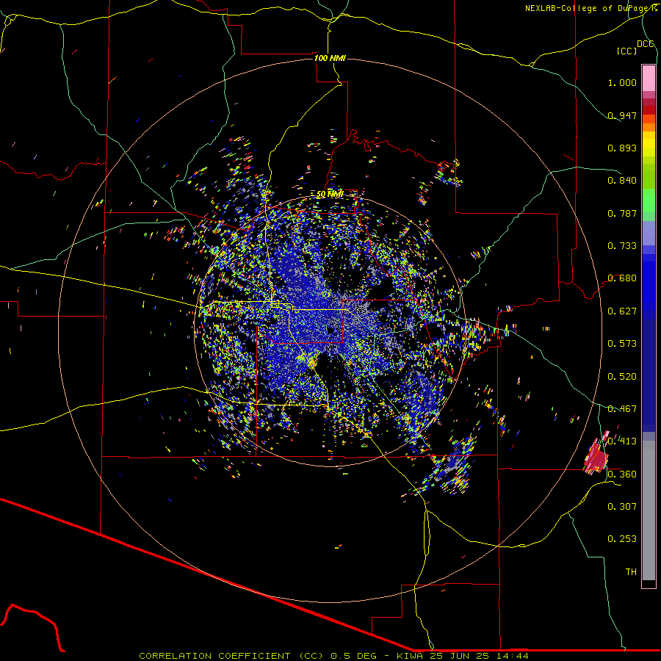Select the 0.253 legend value
This screenshot has width=661, height=661.
(622, 539)
